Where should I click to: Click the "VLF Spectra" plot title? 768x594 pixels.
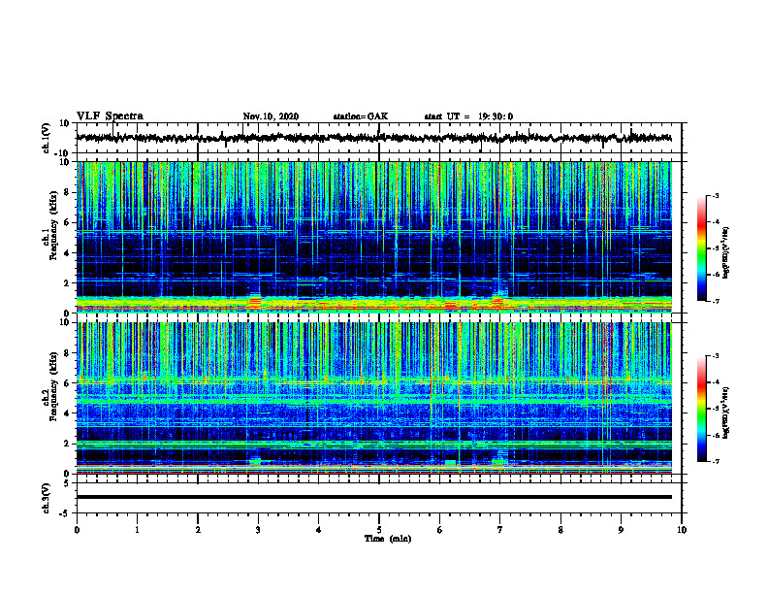110,116
